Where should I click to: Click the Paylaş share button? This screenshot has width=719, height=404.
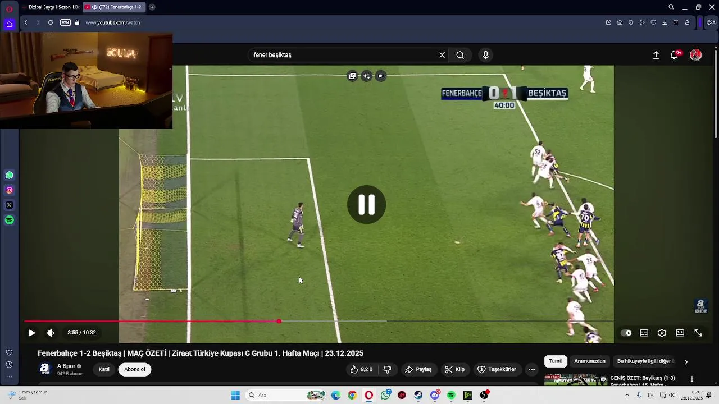(x=418, y=369)
